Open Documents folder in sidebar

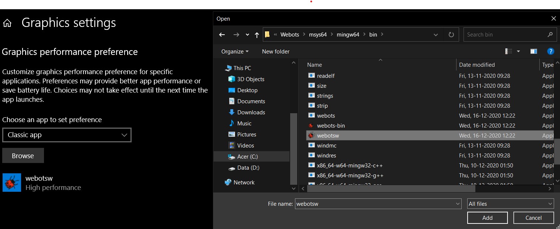(x=251, y=101)
